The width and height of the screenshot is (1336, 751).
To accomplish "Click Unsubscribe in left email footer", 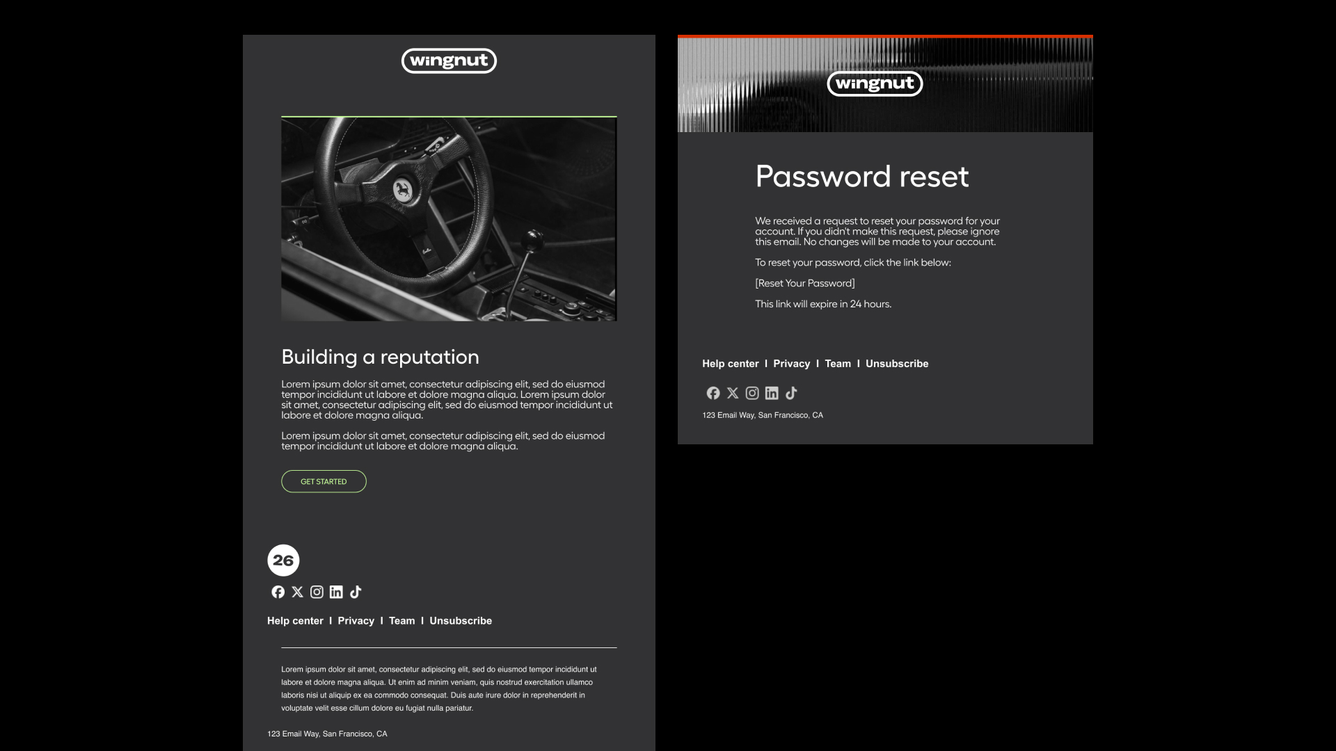I will tap(460, 620).
